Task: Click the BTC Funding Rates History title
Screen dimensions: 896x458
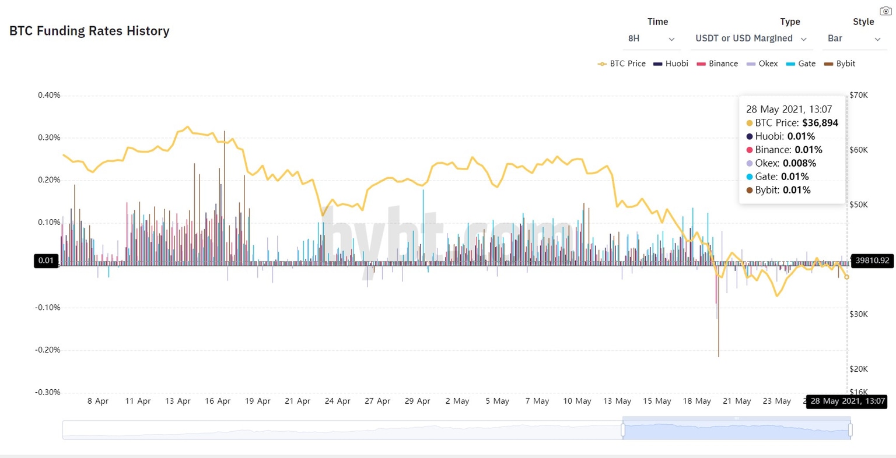Action: click(89, 31)
